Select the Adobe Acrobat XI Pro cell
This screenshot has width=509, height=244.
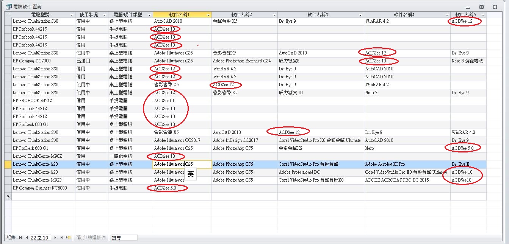pos(407,164)
